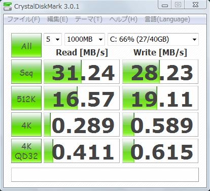
Task: Open the test count dropdown showing 5
Action: pyautogui.click(x=53, y=40)
